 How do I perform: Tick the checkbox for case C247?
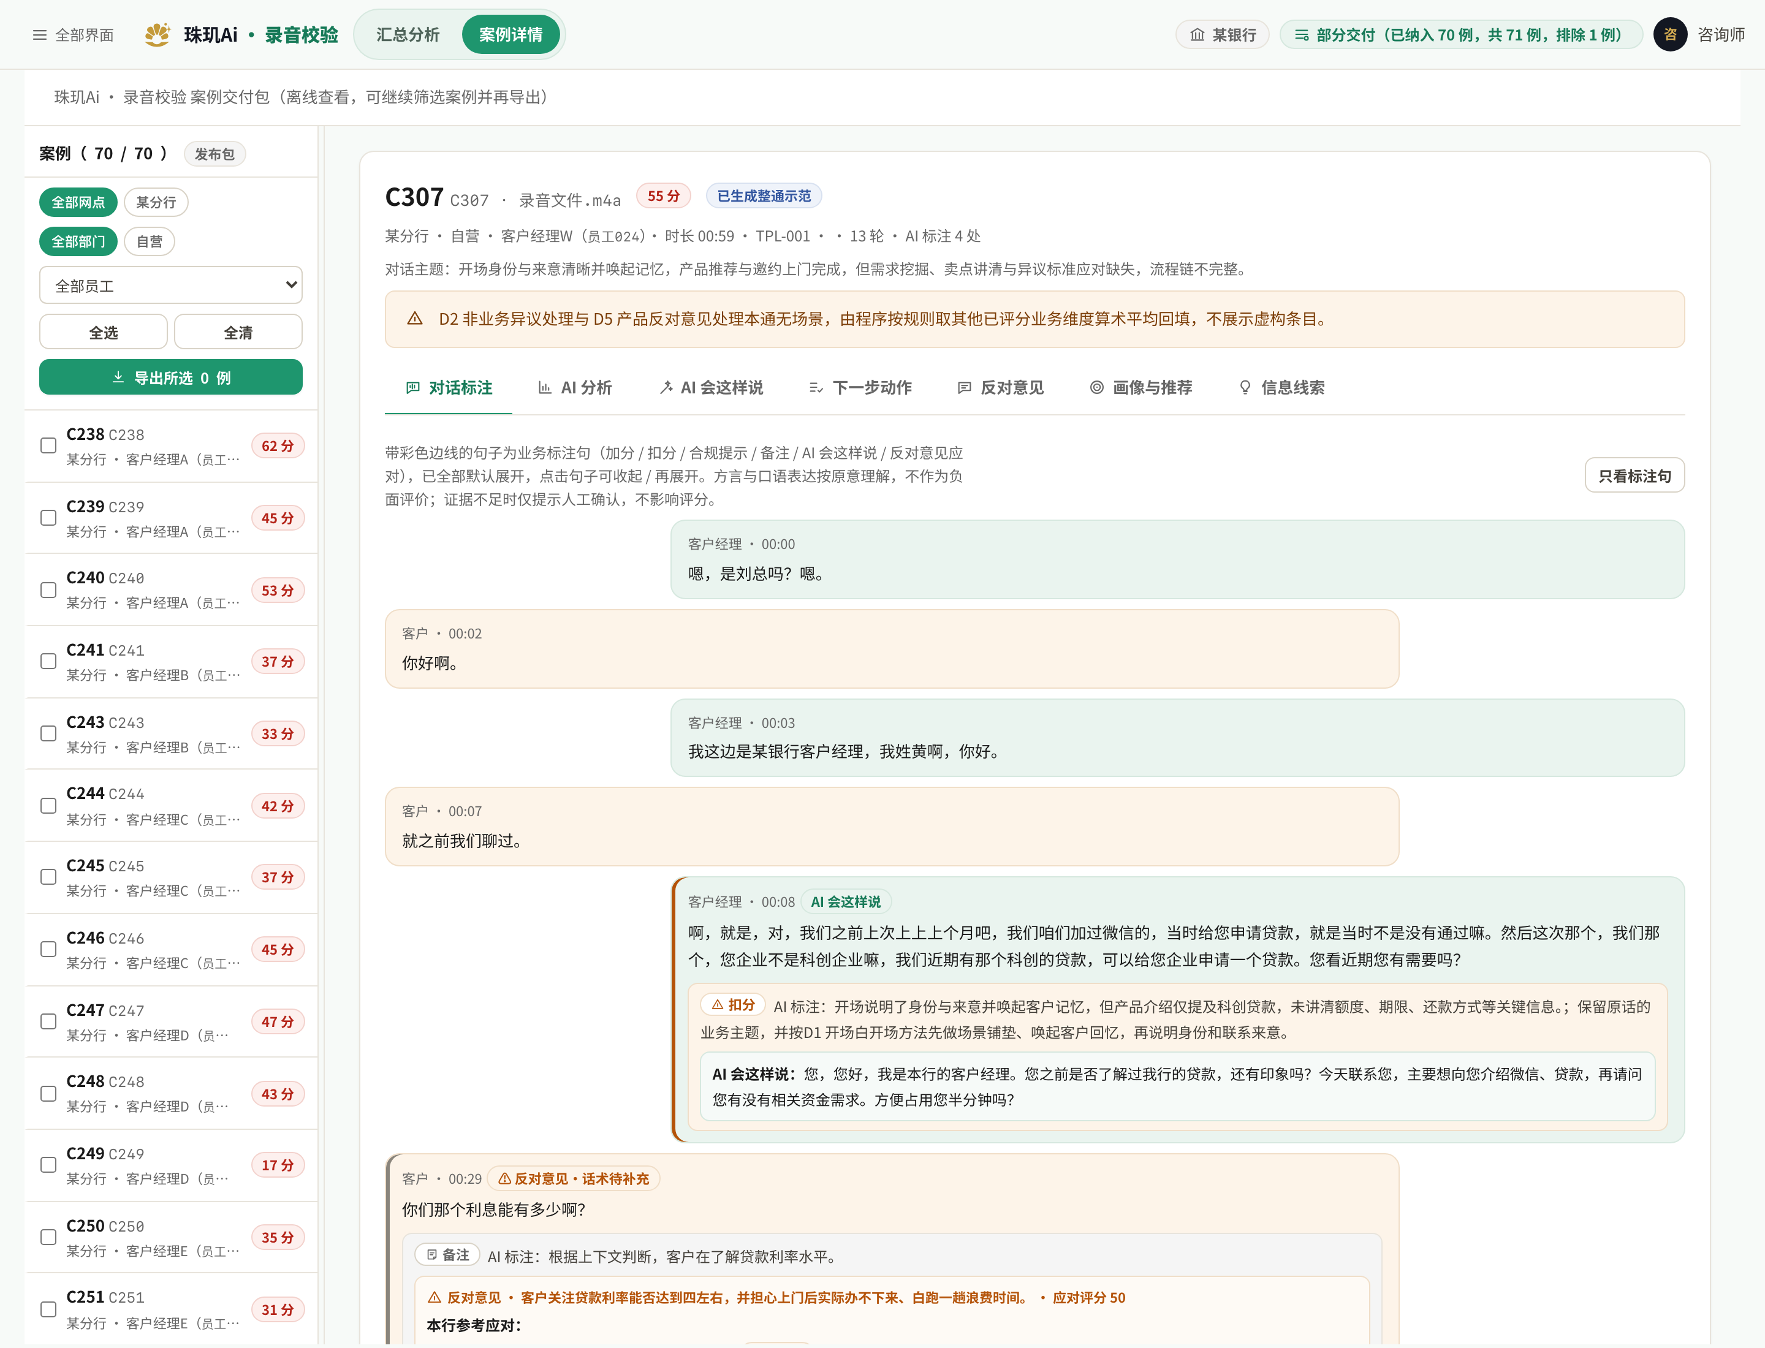(48, 1021)
